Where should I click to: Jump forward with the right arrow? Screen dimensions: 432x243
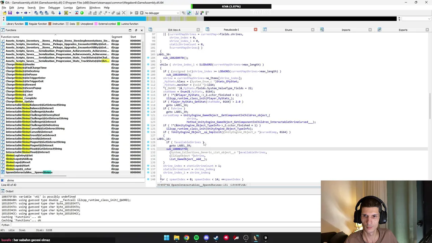[x=26, y=13]
